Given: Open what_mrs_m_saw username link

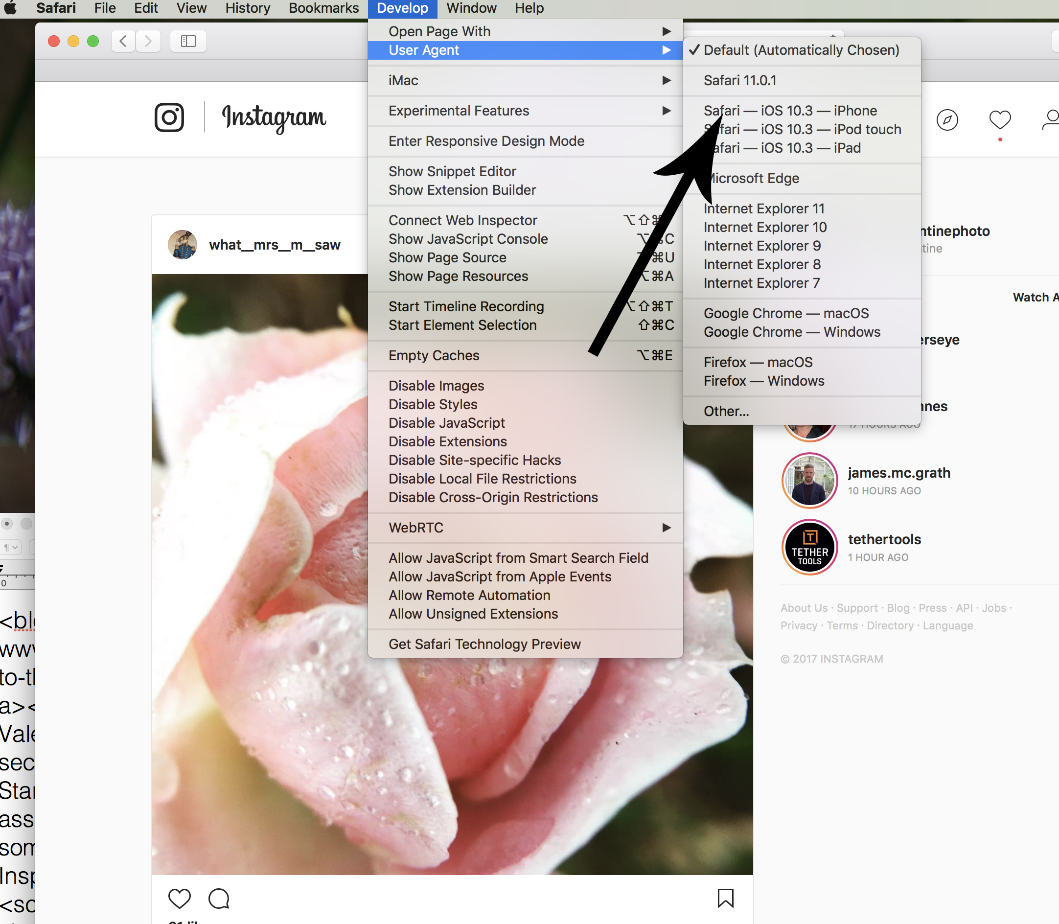Looking at the screenshot, I should click(x=275, y=245).
